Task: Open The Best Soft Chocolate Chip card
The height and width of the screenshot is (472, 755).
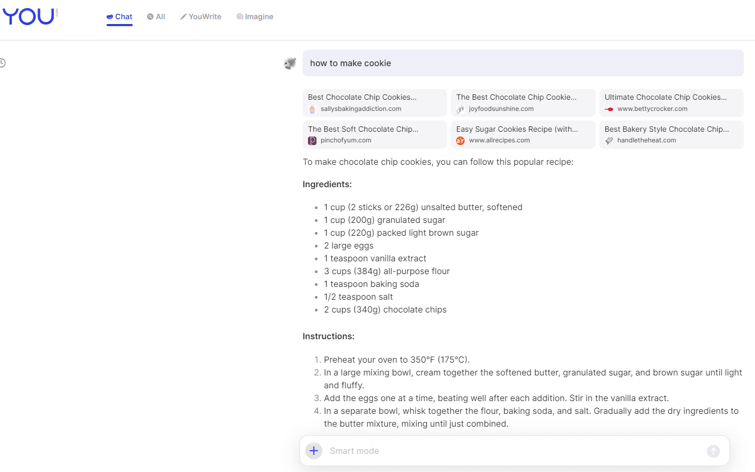Action: tap(375, 134)
